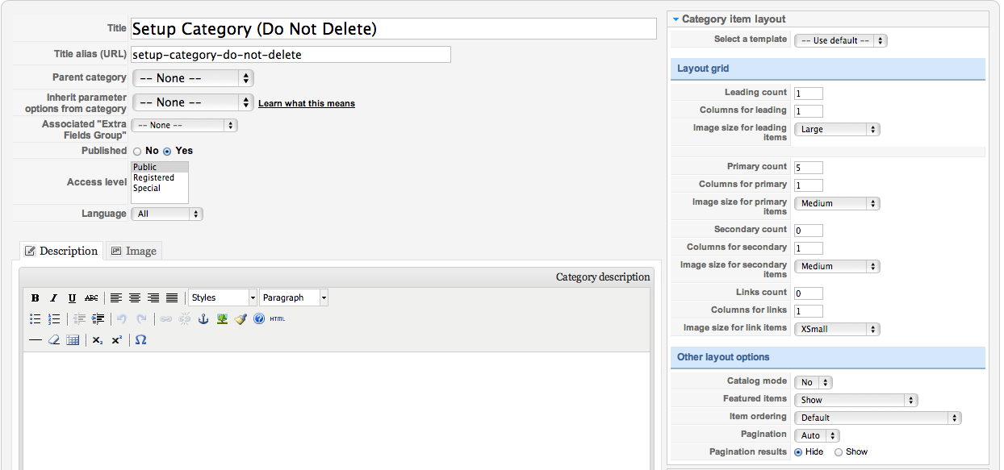Screen dimensions: 1004x470
Task: Open the Item ordering dropdown
Action: (877, 418)
